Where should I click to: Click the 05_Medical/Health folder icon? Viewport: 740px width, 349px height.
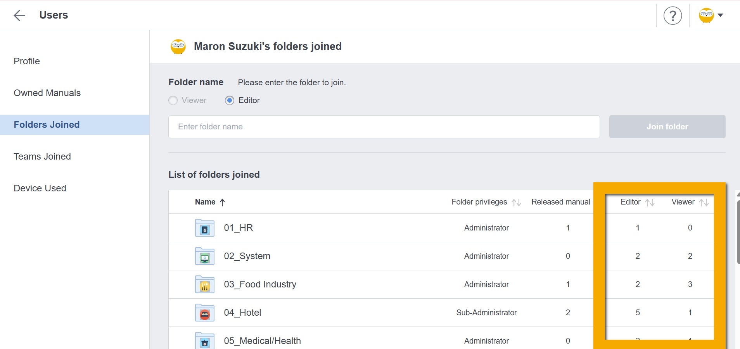[x=204, y=340]
